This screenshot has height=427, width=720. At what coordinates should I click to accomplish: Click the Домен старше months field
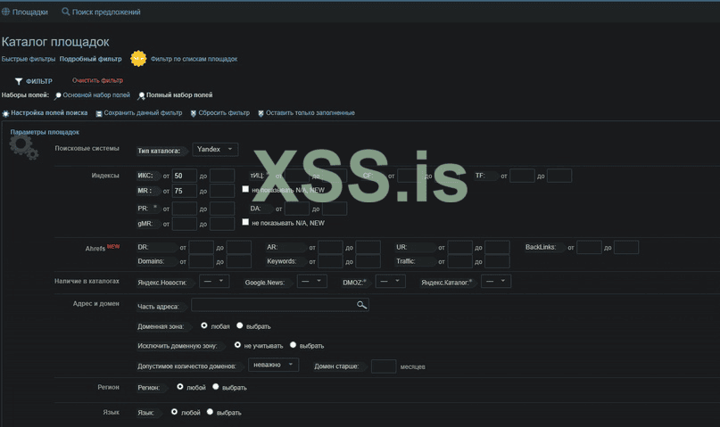[384, 366]
